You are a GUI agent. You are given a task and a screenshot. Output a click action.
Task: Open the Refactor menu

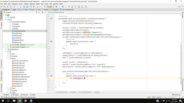[32, 4]
